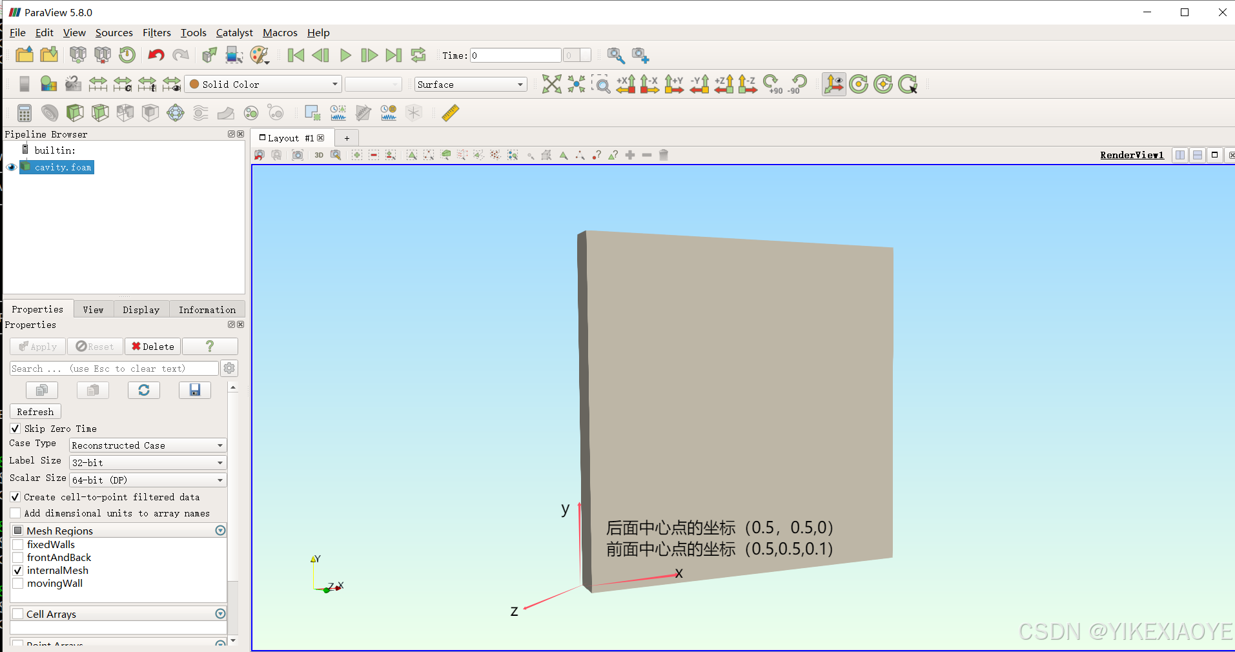Select the Clip filter tool
1235x652 pixels.
75,112
